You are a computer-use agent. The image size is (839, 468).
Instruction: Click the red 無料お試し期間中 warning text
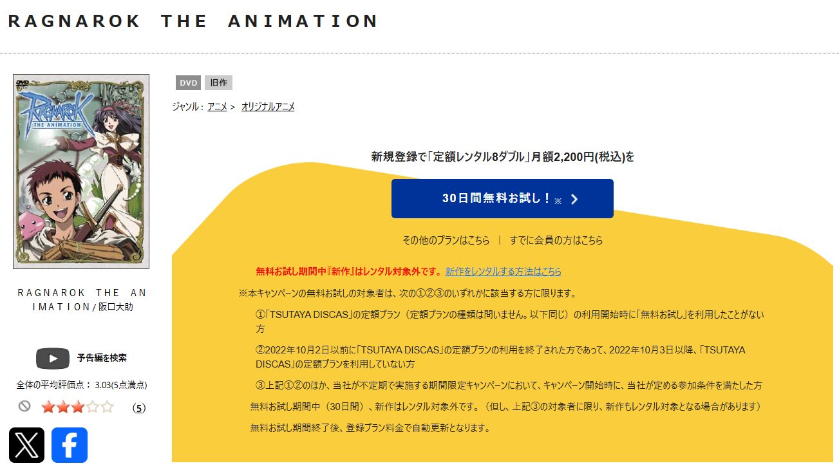(349, 272)
